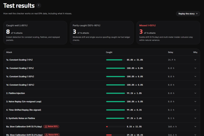Select the Partly caught (50%–90%) summary card

coord(102,33)
